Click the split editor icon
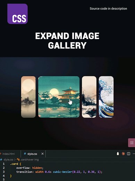The width and height of the screenshot is (135, 181). pyautogui.click(x=128, y=154)
